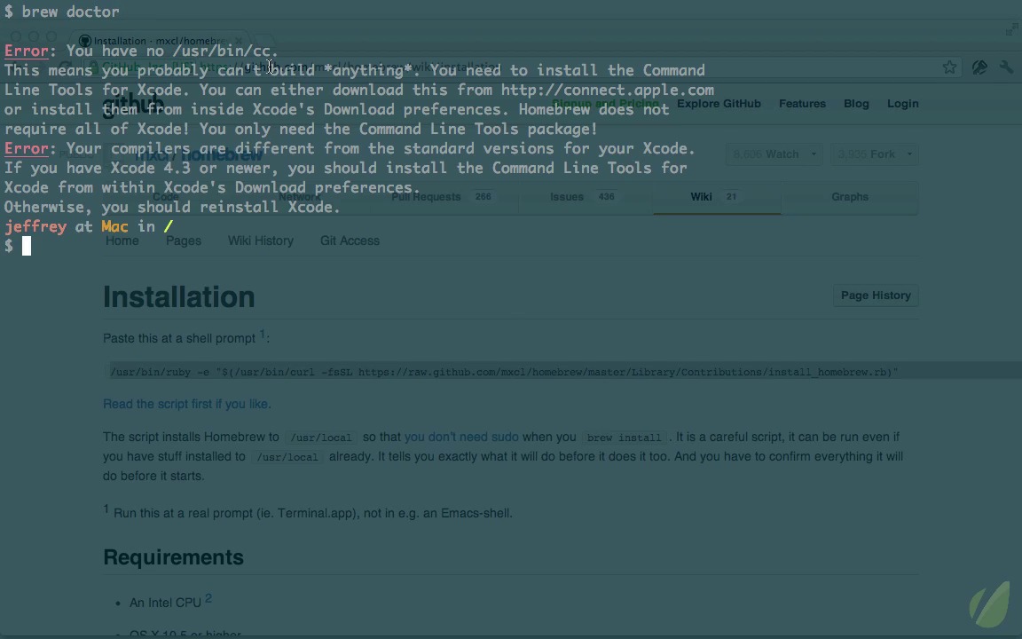Close the Installation browser tab
The width and height of the screenshot is (1022, 639).
tap(239, 41)
